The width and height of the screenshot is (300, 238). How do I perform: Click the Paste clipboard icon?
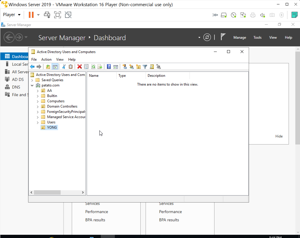[71, 67]
